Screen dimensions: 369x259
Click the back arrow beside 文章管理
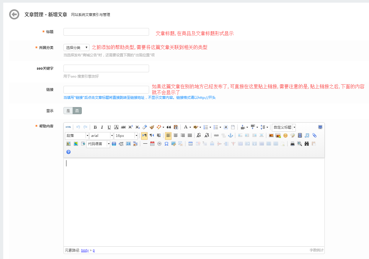tap(14, 14)
